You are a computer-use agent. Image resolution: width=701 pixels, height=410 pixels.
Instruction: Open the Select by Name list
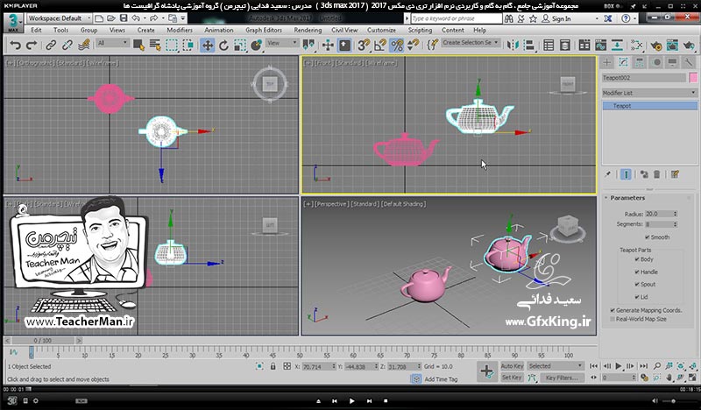pyautogui.click(x=155, y=46)
